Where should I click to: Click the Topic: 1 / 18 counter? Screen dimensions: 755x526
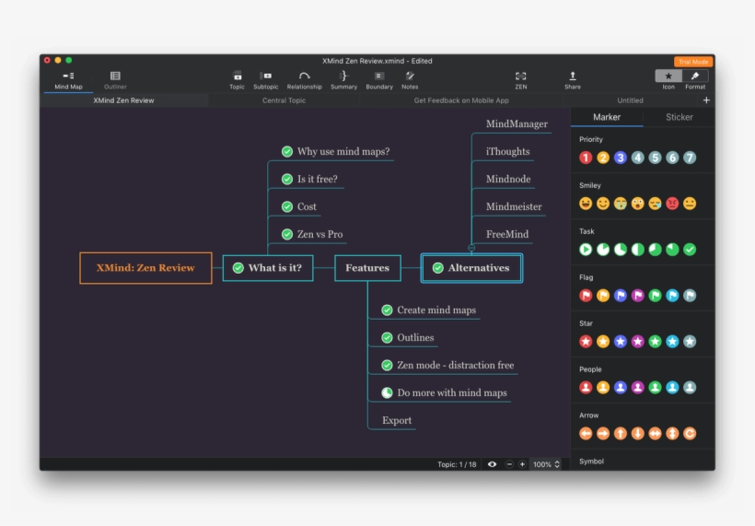(x=457, y=464)
